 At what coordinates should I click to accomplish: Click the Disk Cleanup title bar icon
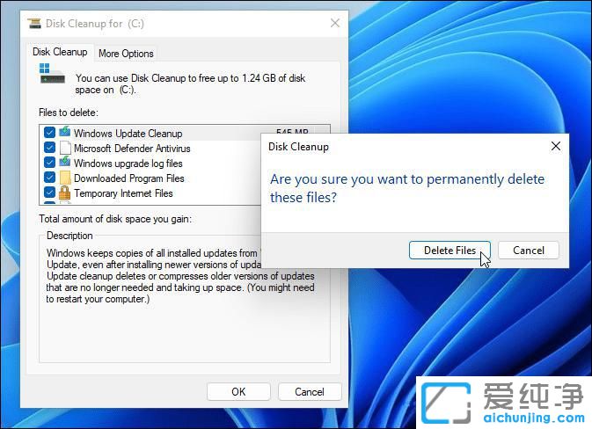click(34, 24)
